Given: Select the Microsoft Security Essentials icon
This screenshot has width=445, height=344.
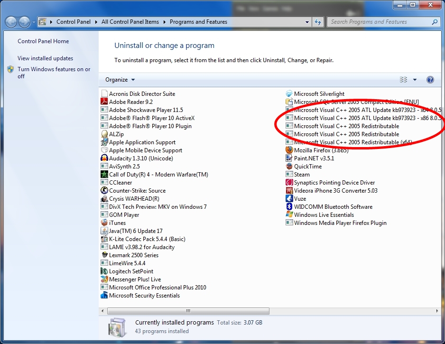Looking at the screenshot, I should coord(104,296).
